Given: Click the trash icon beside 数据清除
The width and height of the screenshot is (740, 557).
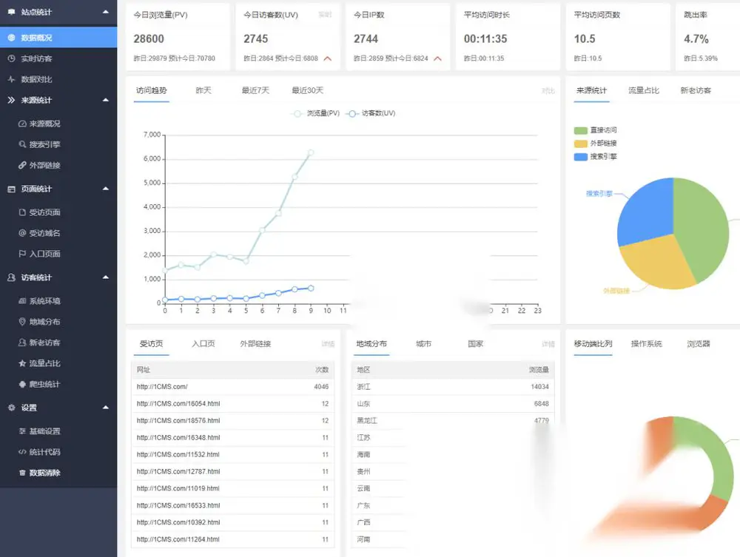Looking at the screenshot, I should [22, 473].
